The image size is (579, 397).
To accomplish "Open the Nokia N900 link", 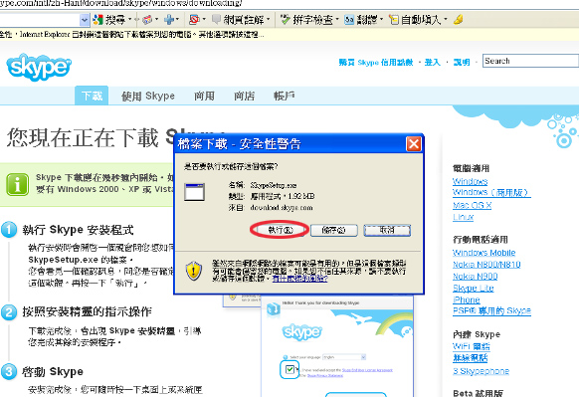I will 476,277.
